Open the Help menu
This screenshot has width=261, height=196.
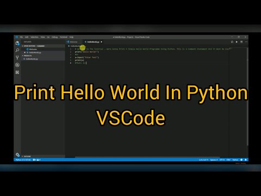(x=71, y=37)
